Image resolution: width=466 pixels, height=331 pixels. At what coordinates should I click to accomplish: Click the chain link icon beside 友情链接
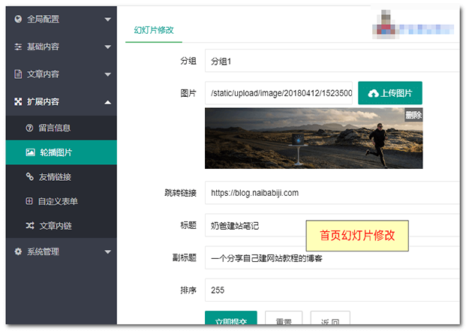pyautogui.click(x=29, y=176)
